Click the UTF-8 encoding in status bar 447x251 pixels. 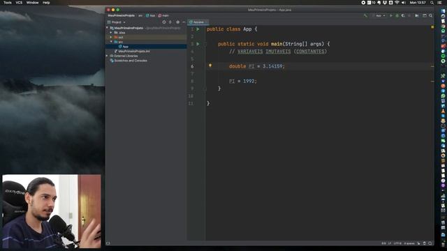[x=397, y=243]
